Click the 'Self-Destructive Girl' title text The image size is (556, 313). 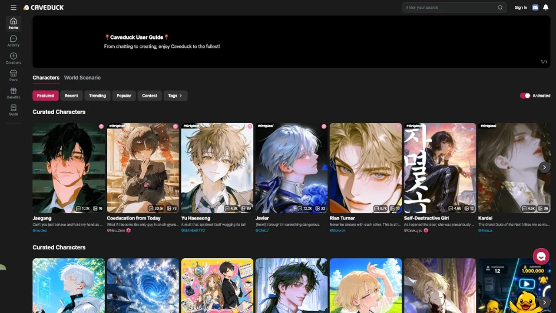(427, 218)
